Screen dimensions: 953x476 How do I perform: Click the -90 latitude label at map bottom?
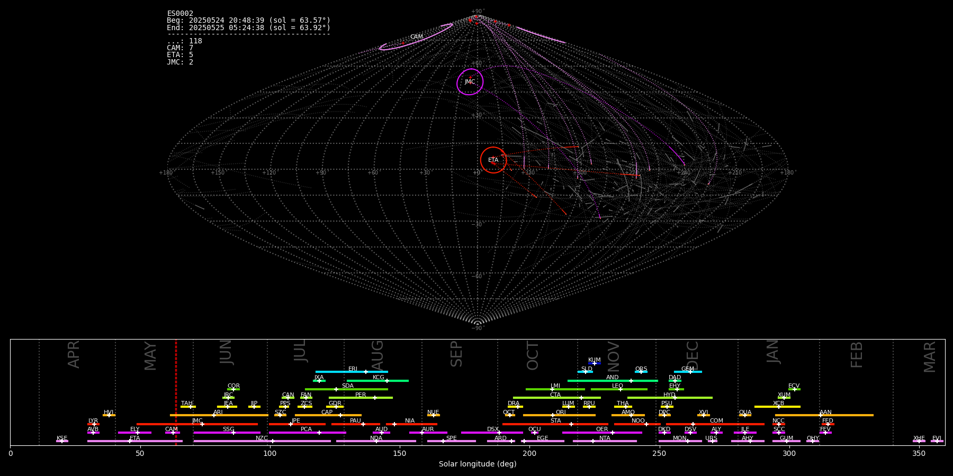point(477,328)
